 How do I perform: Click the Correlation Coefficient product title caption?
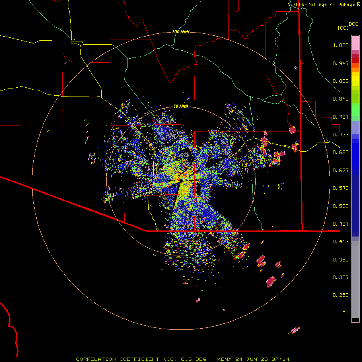(x=183, y=359)
